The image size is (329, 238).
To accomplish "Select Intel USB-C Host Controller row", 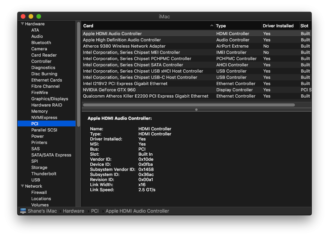I will (196, 77).
